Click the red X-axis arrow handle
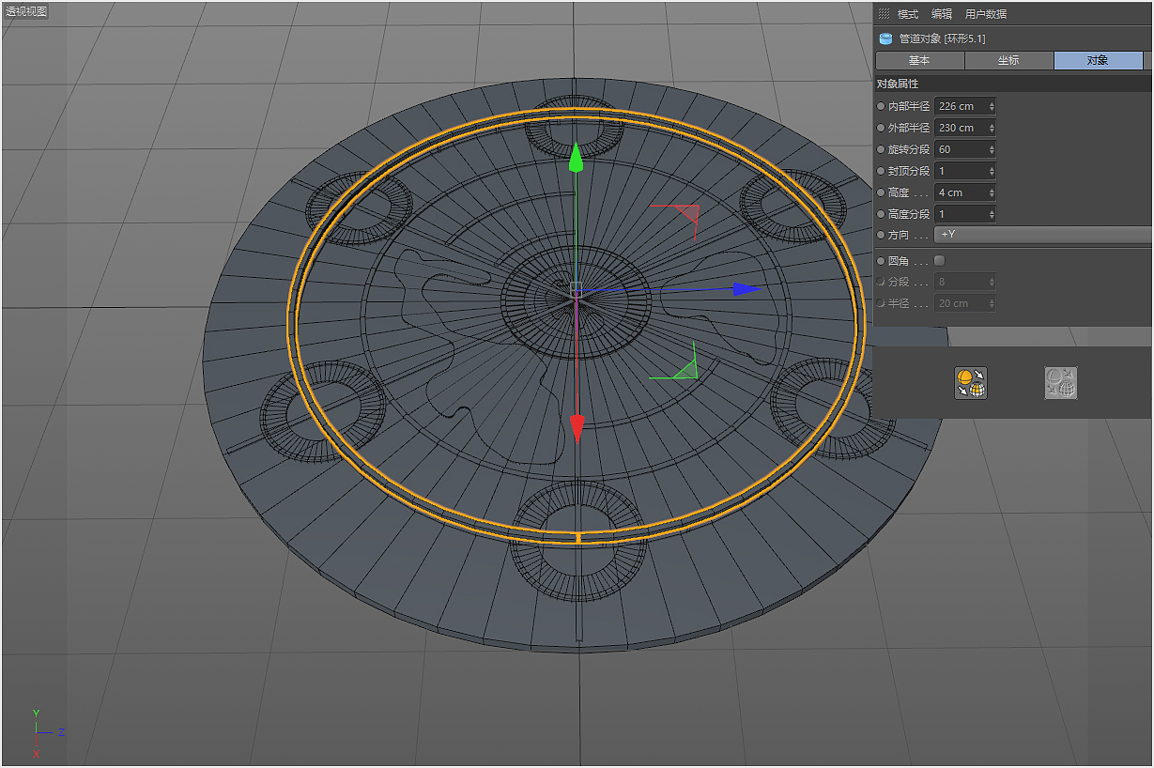This screenshot has height=768, width=1154. tap(577, 428)
